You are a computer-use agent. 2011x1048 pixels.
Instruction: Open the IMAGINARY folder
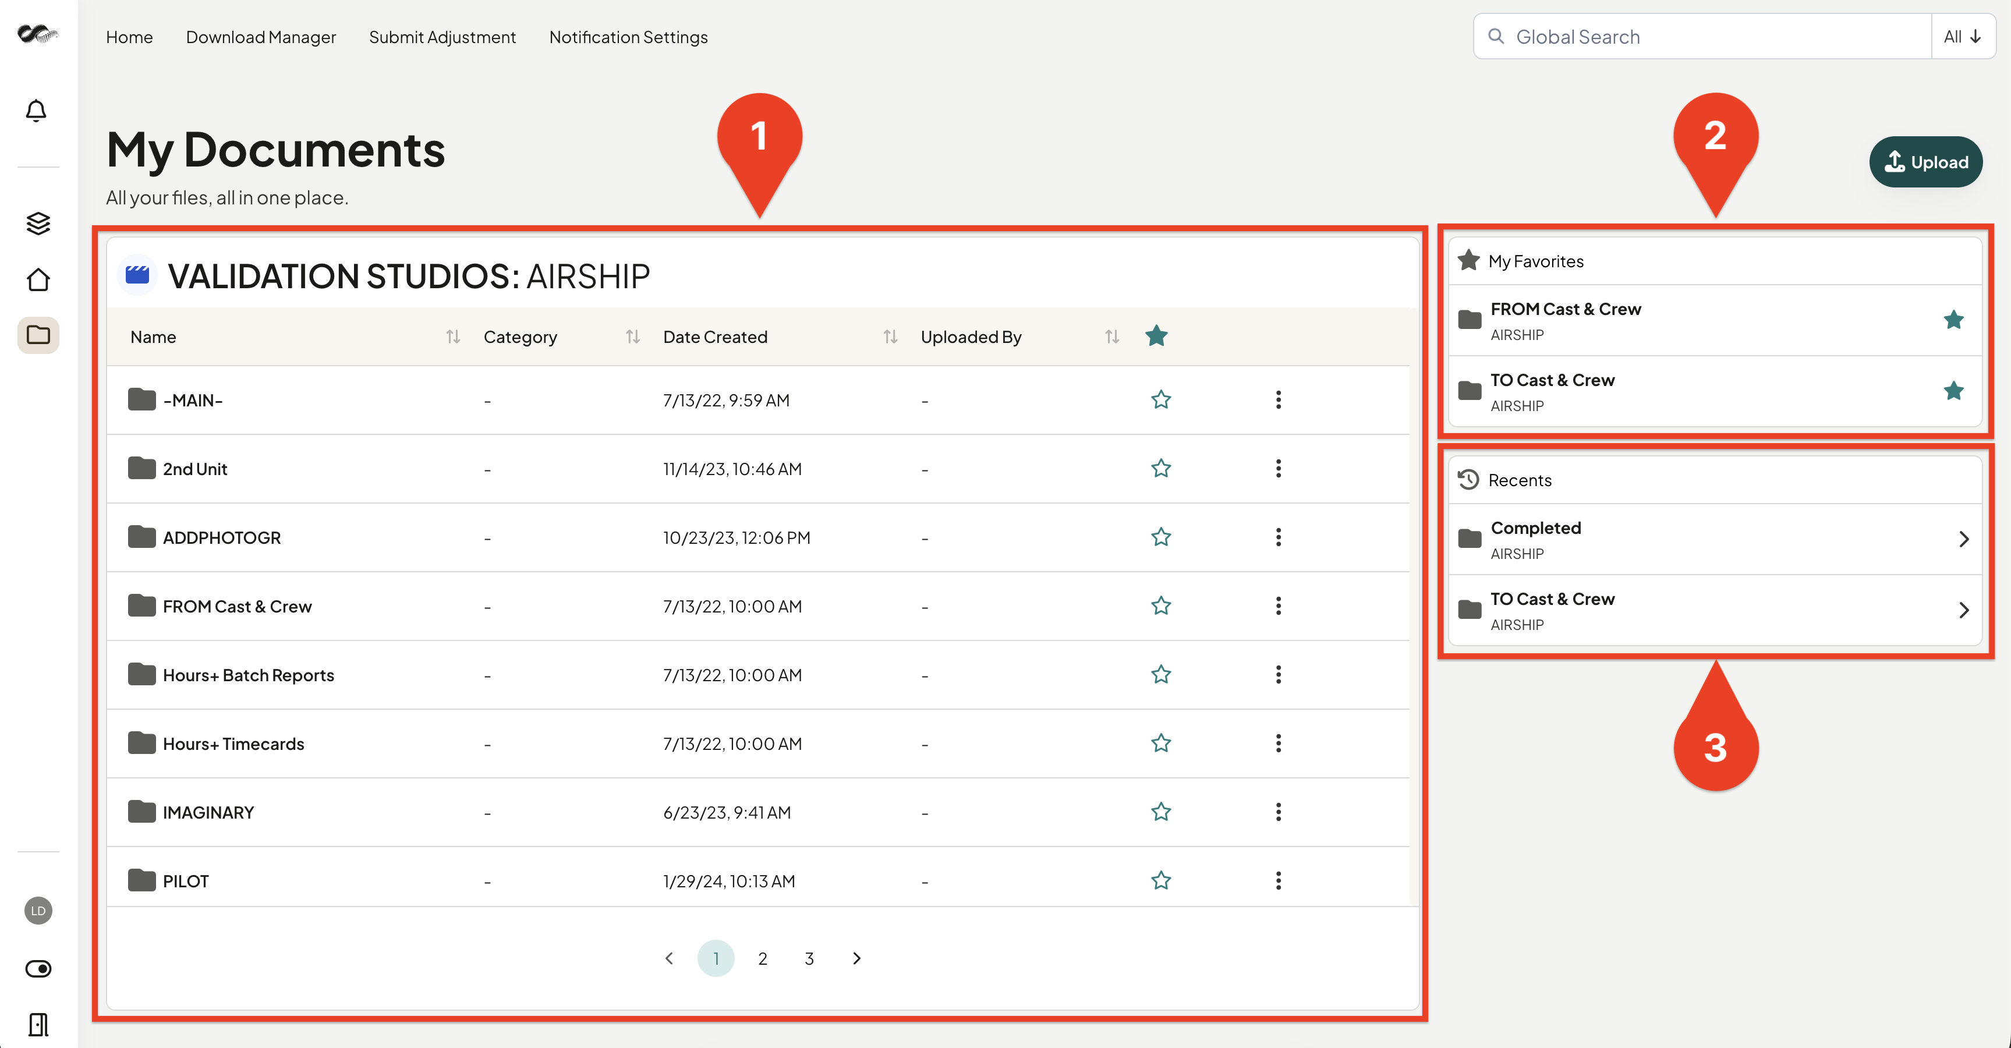pyautogui.click(x=208, y=813)
